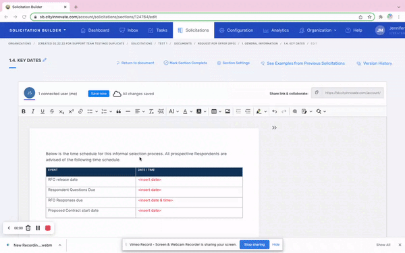Click the JM user avatar

380,30
